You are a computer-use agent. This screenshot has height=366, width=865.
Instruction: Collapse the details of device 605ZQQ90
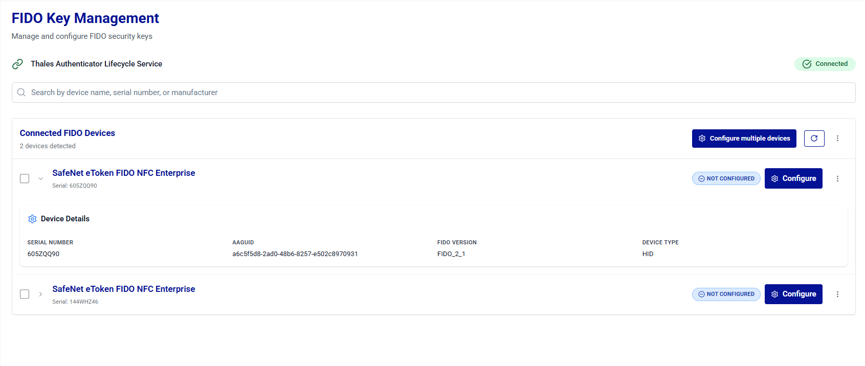40,178
